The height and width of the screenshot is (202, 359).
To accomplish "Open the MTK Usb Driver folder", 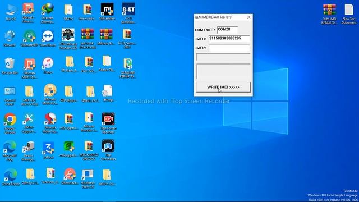I will pyautogui.click(x=29, y=96).
